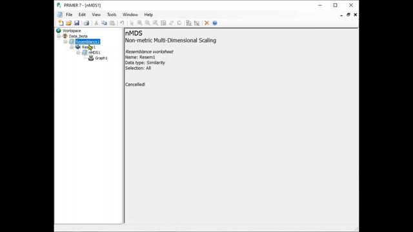Image resolution: width=413 pixels, height=232 pixels.
Task: Click the blue Help question icon
Action: coord(215,23)
